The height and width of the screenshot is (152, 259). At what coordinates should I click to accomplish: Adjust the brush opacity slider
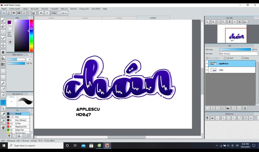(x=16, y=64)
